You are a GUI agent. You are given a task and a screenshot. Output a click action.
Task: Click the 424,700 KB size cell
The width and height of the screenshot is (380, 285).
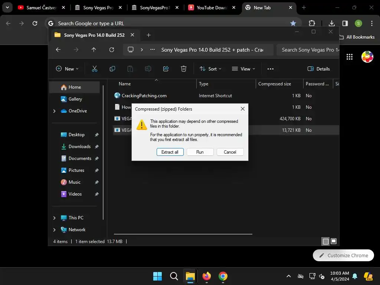(290, 118)
